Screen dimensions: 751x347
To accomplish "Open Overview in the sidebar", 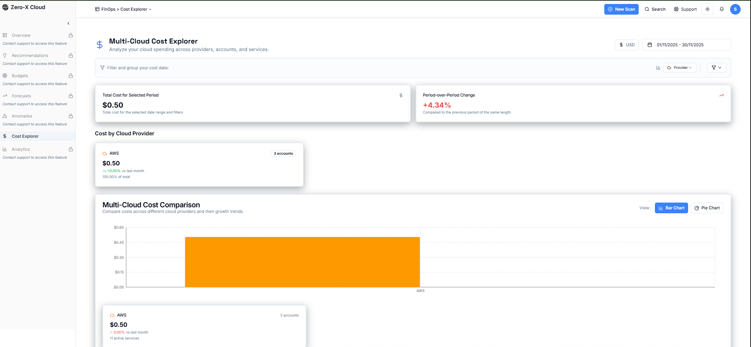I will pyautogui.click(x=21, y=35).
